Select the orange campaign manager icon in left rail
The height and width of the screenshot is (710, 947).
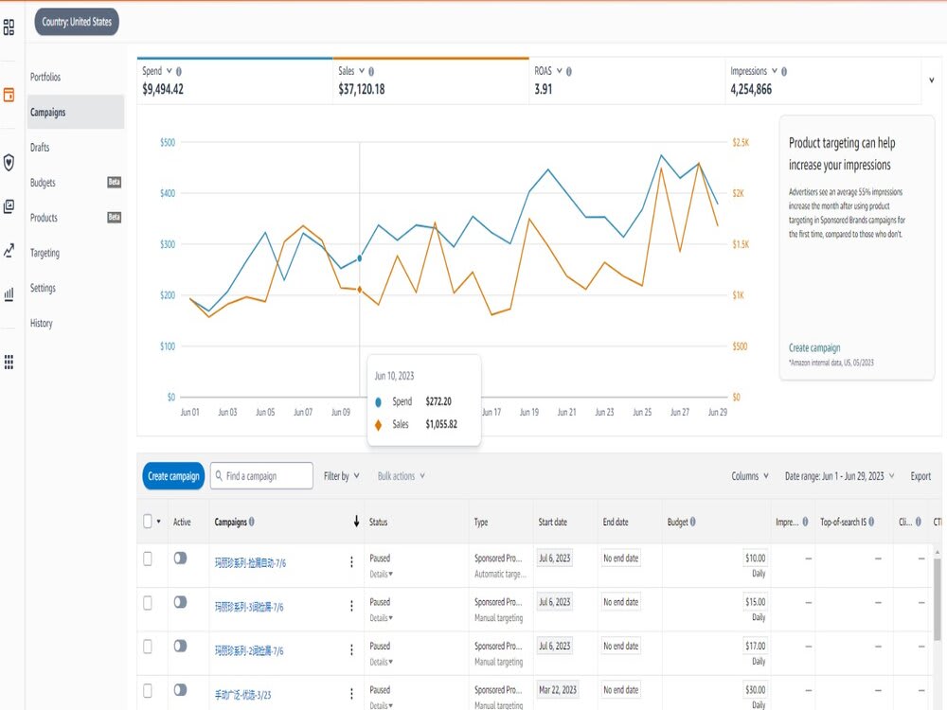click(x=9, y=95)
